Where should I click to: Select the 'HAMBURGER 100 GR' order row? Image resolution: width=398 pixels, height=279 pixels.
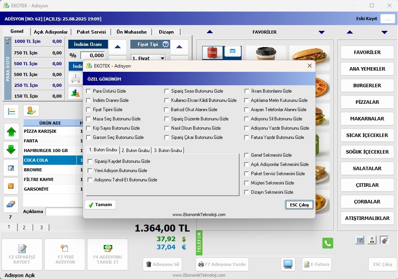pos(53,150)
